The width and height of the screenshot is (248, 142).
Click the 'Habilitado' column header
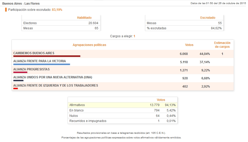tap(84, 18)
